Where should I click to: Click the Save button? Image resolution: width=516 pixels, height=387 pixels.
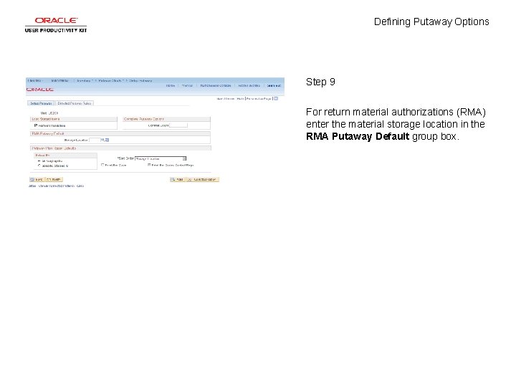point(37,179)
